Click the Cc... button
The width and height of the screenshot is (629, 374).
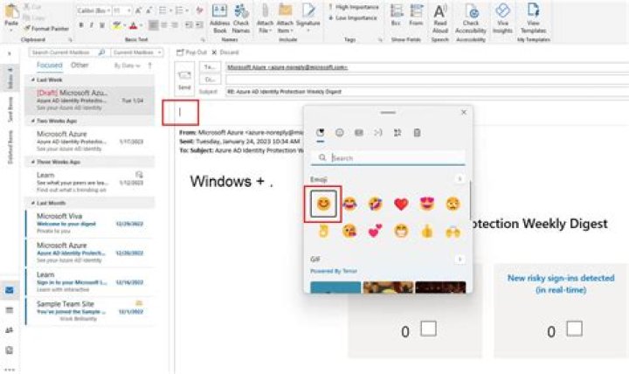[x=210, y=80]
